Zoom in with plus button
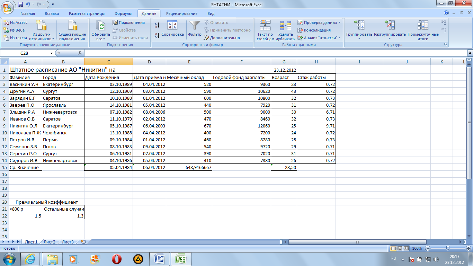The image size is (473, 266). pos(468,248)
